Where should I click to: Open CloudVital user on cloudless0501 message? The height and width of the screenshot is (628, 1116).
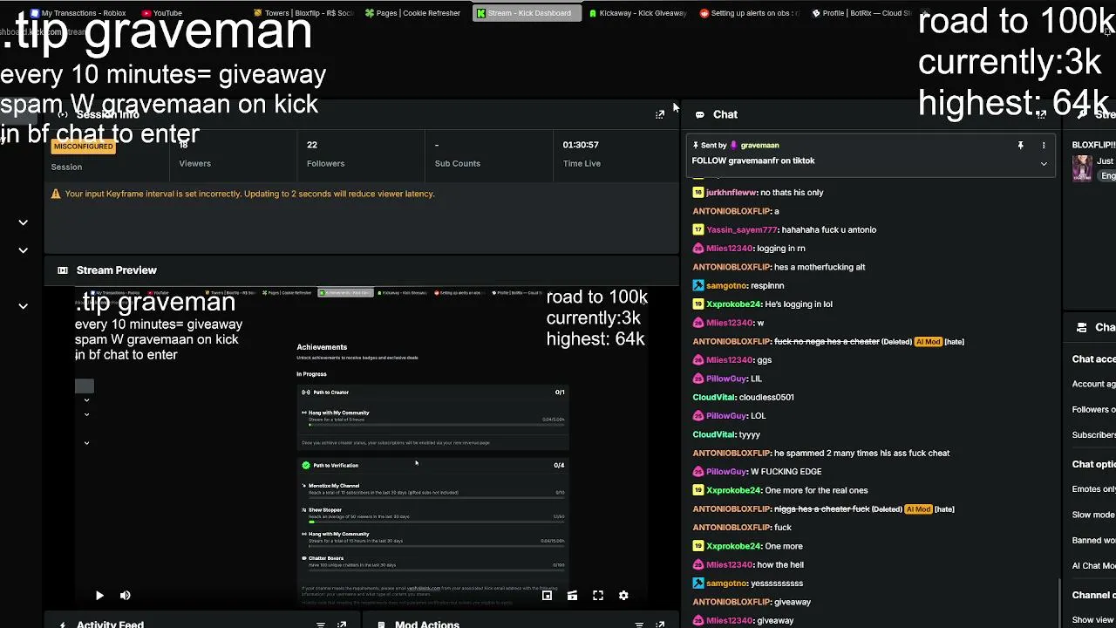[x=714, y=398]
